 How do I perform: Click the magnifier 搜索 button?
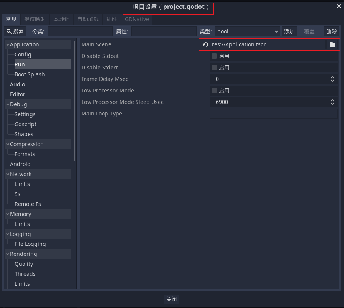pos(15,31)
